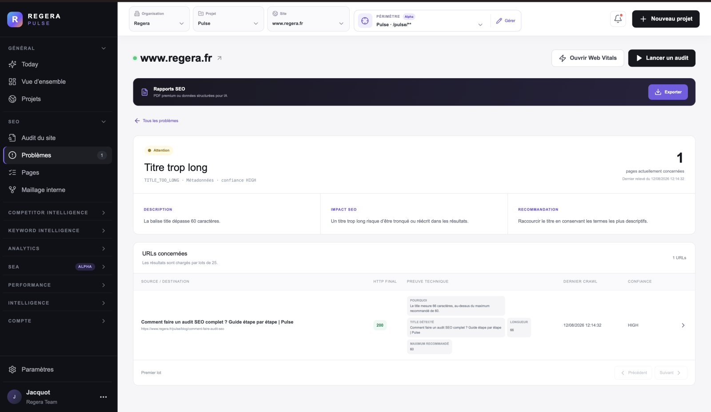Image resolution: width=711 pixels, height=412 pixels.
Task: Click the Paramètres sidebar label
Action: tap(37, 369)
